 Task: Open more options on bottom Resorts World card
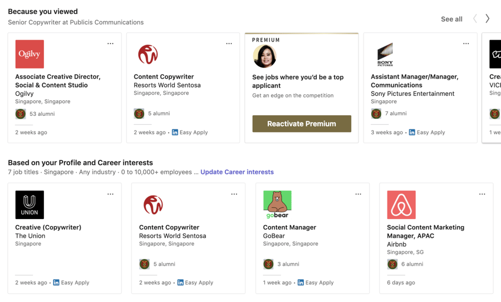coord(234,194)
